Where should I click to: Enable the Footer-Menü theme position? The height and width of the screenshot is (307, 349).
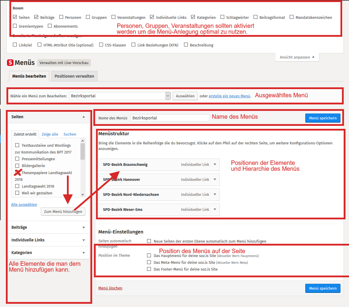[x=149, y=269]
